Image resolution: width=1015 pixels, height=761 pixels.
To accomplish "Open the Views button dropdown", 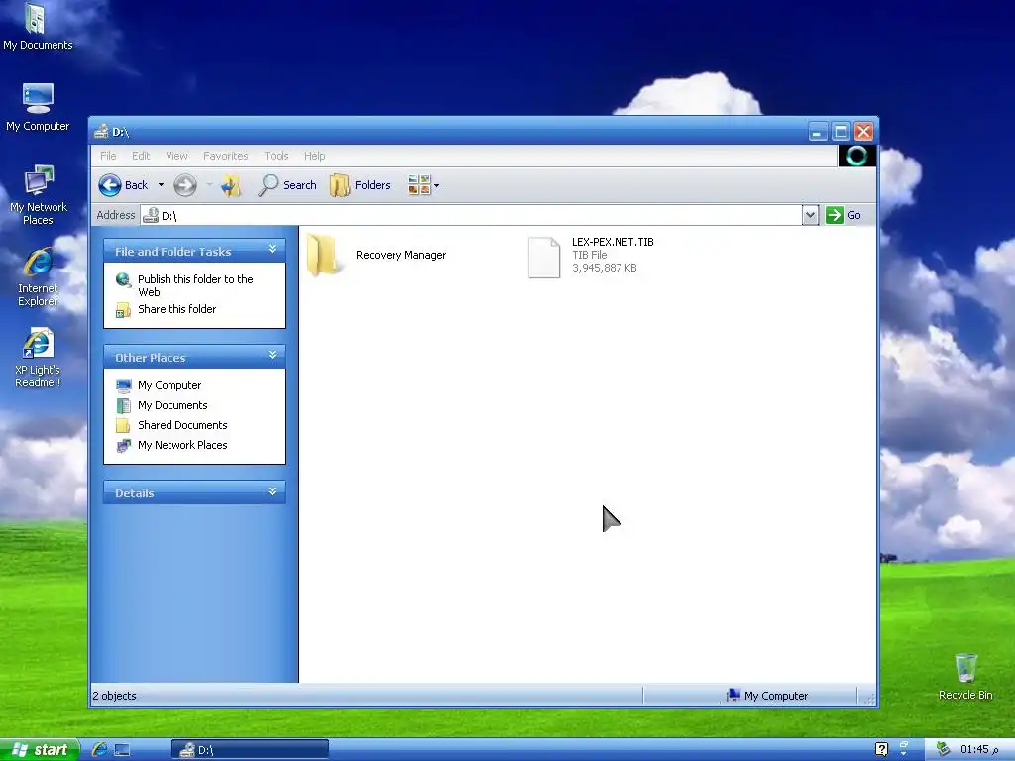I will point(424,185).
